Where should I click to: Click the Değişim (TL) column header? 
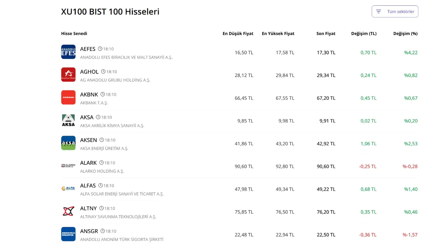point(363,33)
